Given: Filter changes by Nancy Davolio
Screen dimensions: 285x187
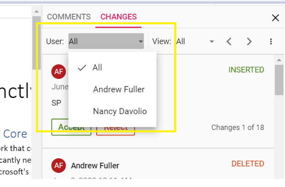Looking at the screenshot, I should coord(119,111).
